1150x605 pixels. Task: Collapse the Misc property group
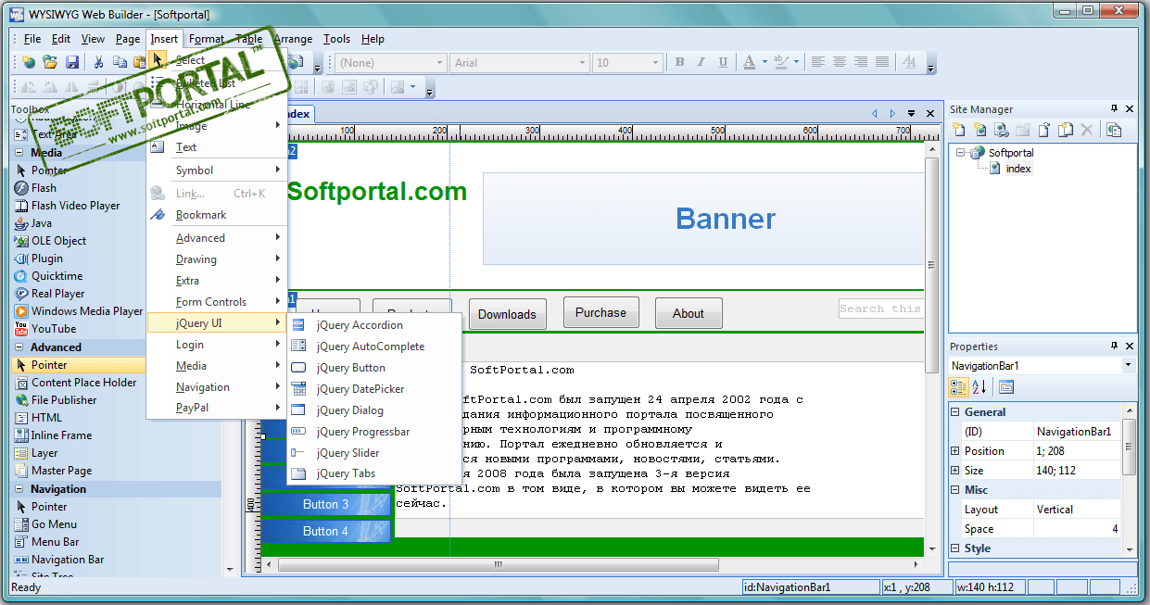pyautogui.click(x=955, y=490)
